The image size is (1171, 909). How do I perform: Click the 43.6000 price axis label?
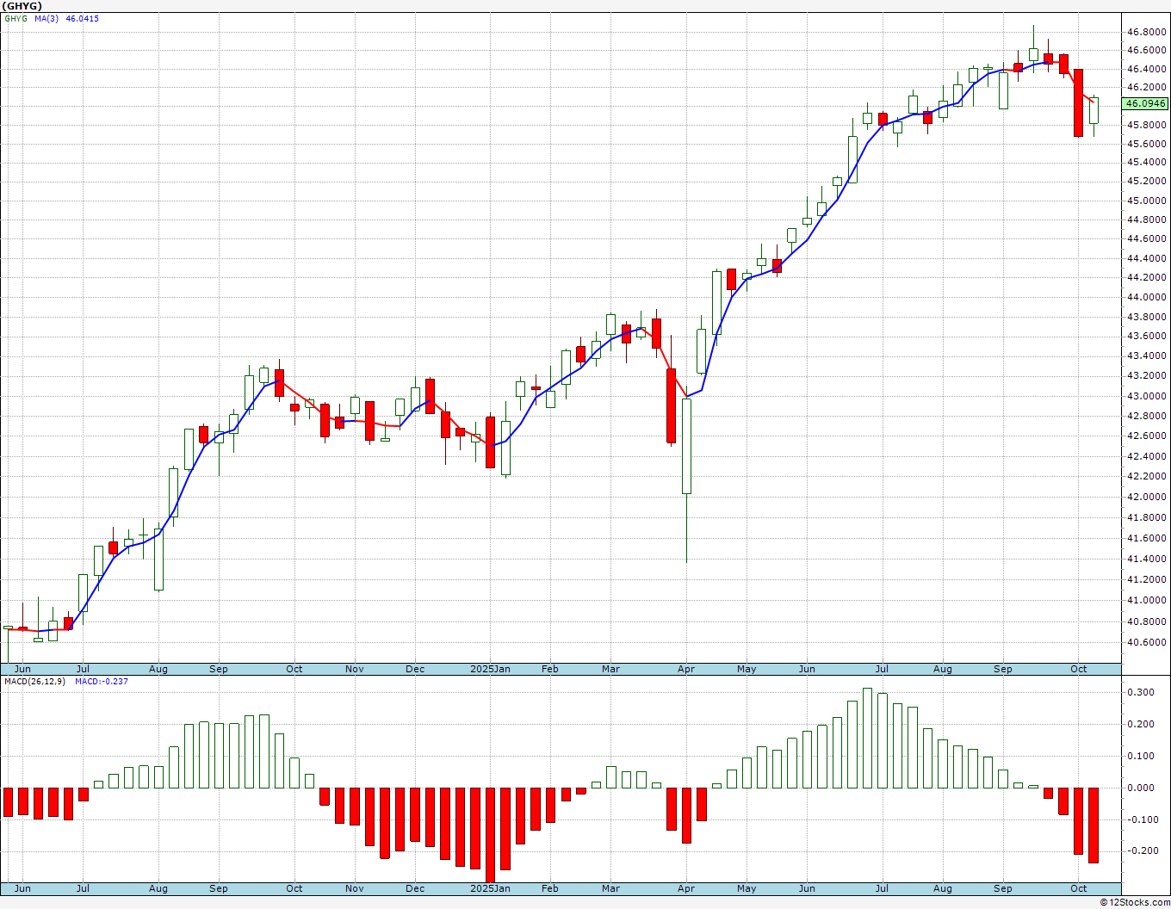(1148, 337)
